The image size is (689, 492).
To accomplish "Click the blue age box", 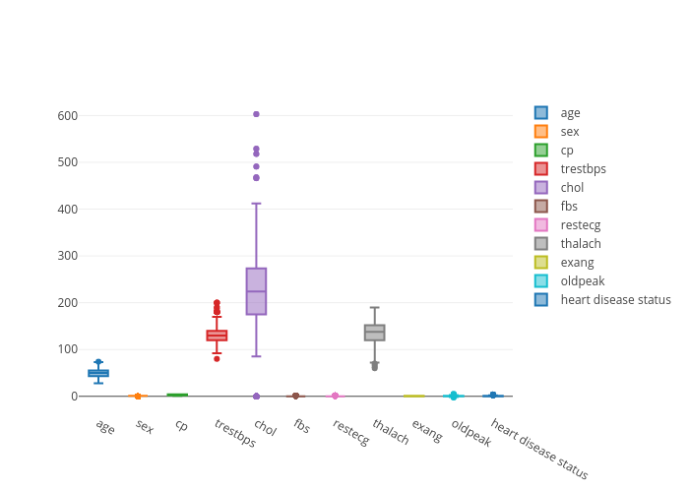I will tap(98, 373).
